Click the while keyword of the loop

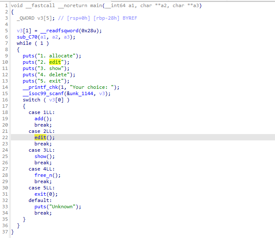pyautogui.click(x=24, y=43)
